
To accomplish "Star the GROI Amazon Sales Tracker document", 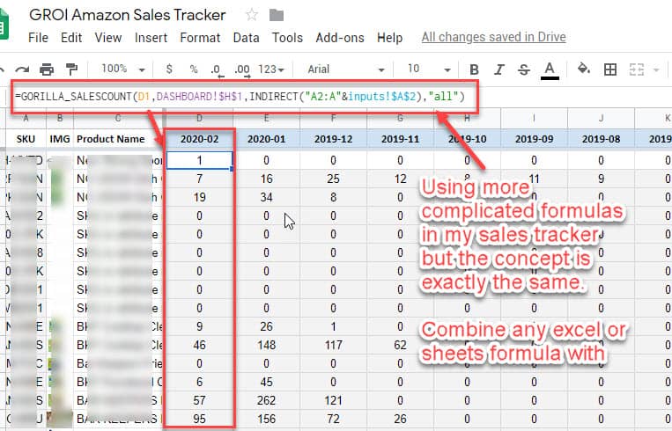I will pos(252,15).
